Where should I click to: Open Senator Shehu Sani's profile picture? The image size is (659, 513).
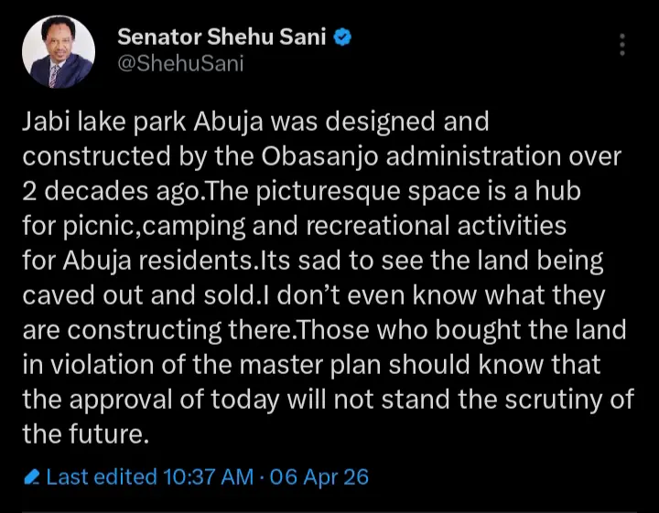[x=59, y=52]
